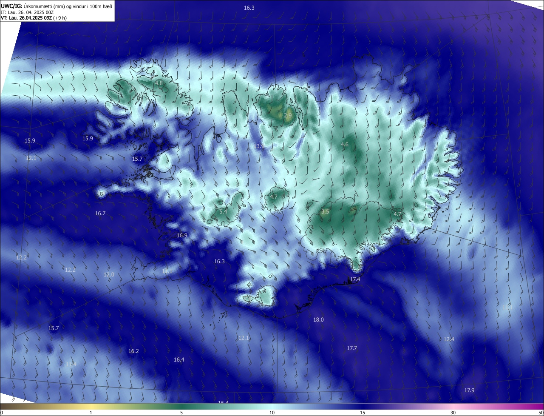Click the valid time 'VT: Lau. 26.04.2025 09Z'
The height and width of the screenshot is (416, 544).
click(26, 18)
